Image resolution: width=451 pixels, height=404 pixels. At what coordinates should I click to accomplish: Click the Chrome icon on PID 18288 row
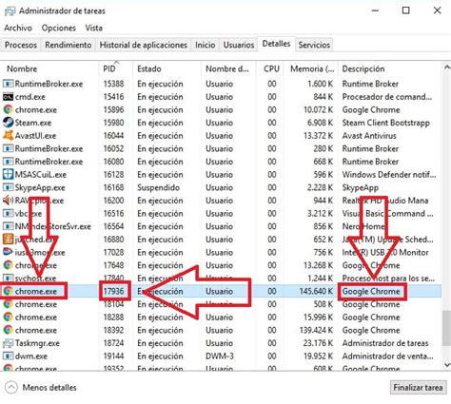pos(8,317)
